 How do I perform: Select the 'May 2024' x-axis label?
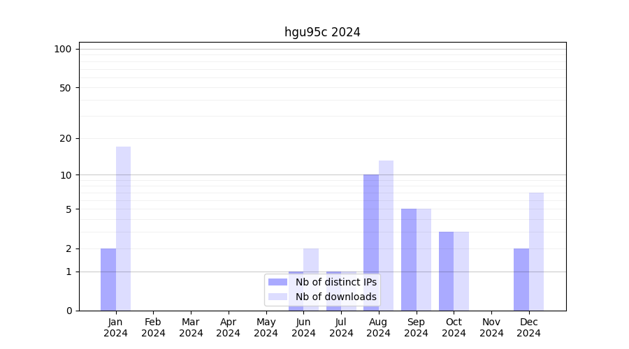[266, 327]
